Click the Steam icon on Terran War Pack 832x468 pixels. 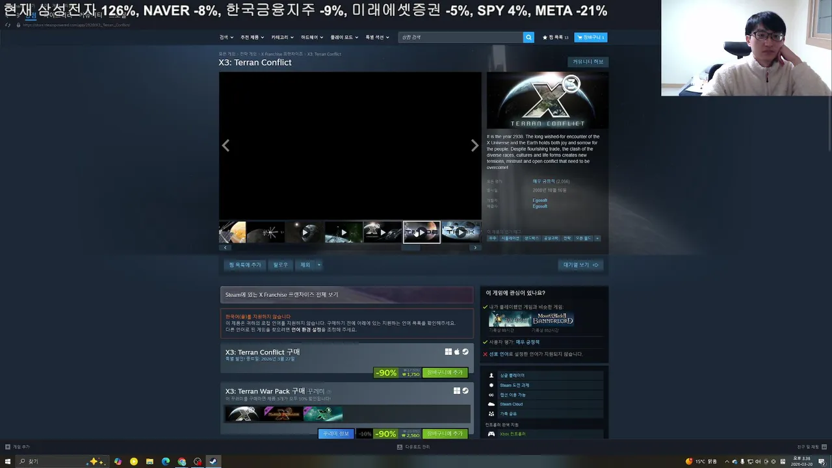[x=465, y=391]
